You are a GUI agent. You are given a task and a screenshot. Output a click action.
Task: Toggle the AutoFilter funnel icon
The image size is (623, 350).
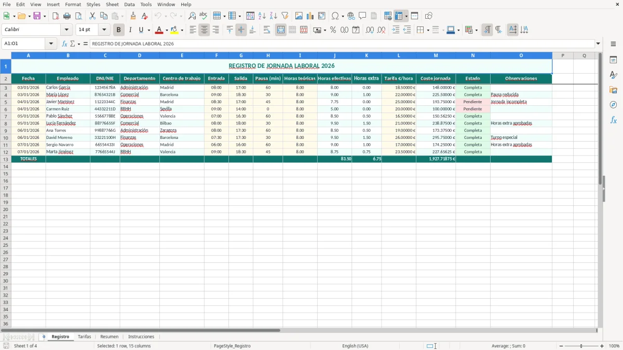[x=285, y=16]
